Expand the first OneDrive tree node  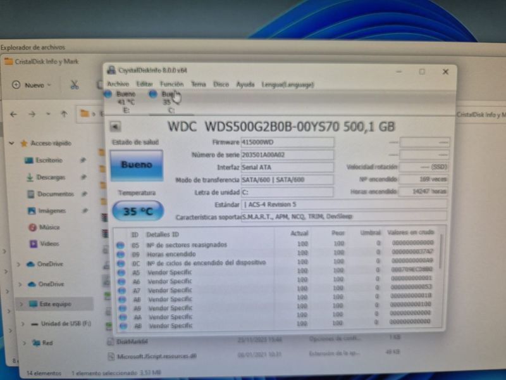[18, 264]
